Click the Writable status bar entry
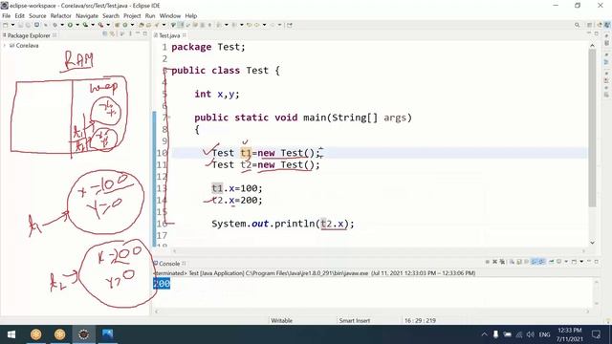Viewport: 612px width, 344px height. point(281,321)
